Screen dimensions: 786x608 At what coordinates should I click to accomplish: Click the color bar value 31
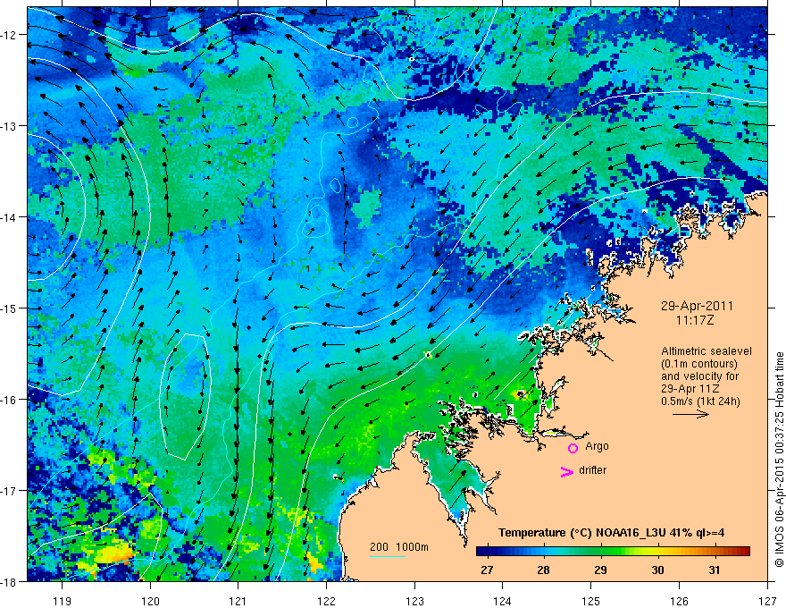pyautogui.click(x=715, y=570)
